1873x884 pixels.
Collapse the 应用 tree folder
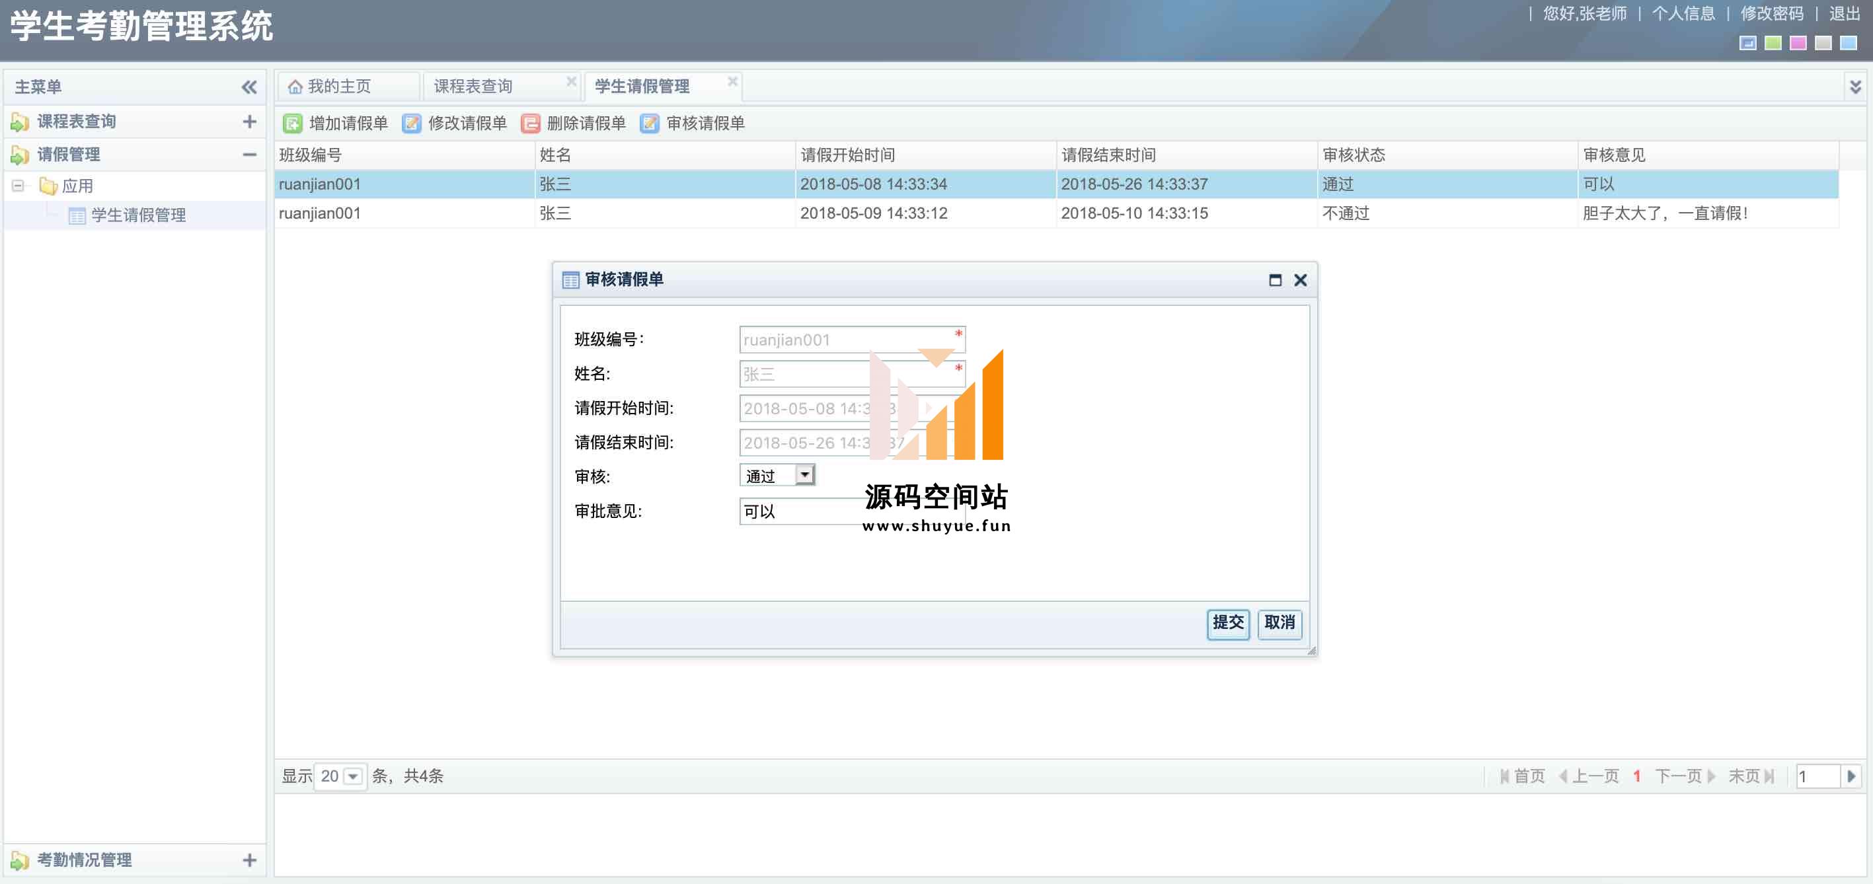tap(17, 186)
